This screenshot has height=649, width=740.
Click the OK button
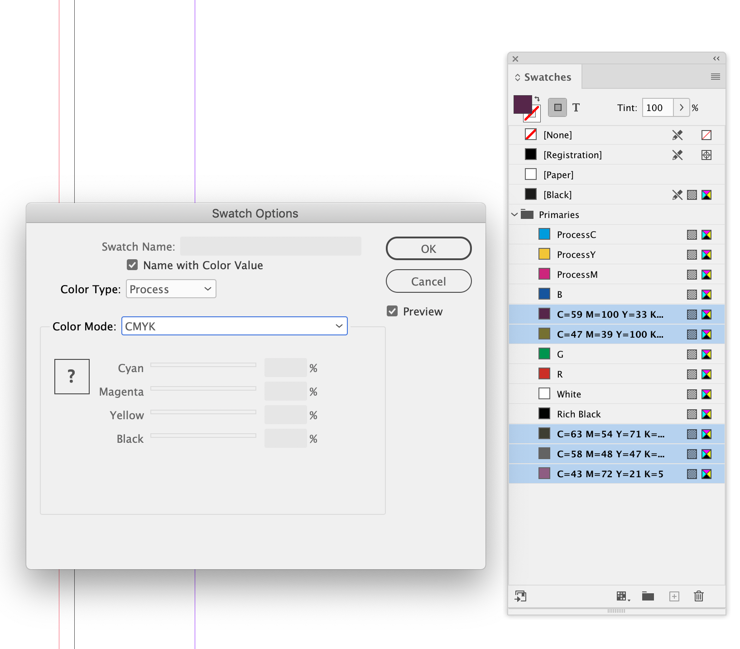click(x=428, y=248)
